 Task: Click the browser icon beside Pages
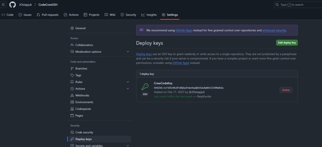point(72,115)
